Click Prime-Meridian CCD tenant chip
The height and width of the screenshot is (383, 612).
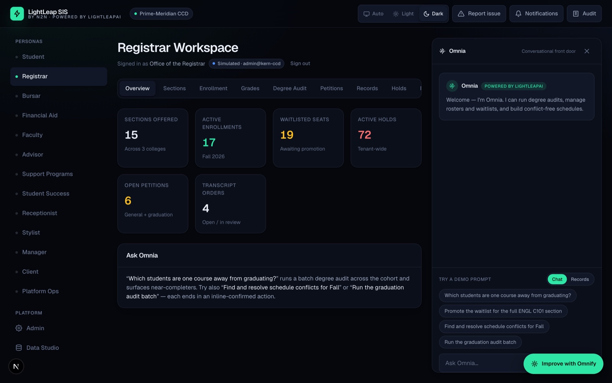pos(161,14)
